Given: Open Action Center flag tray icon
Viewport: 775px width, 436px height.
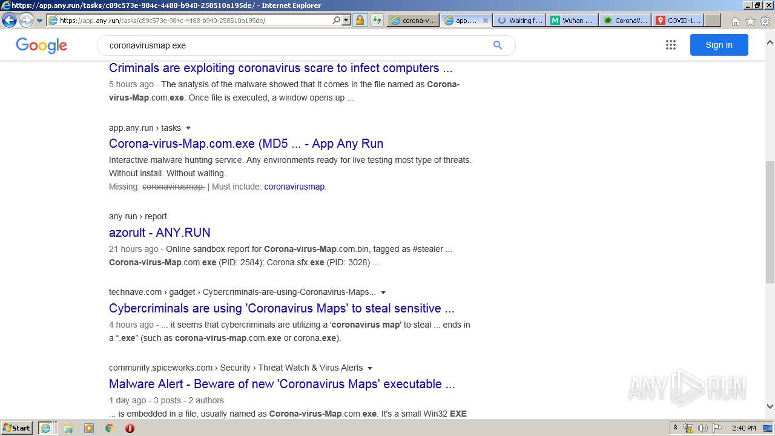Looking at the screenshot, I should [x=717, y=428].
